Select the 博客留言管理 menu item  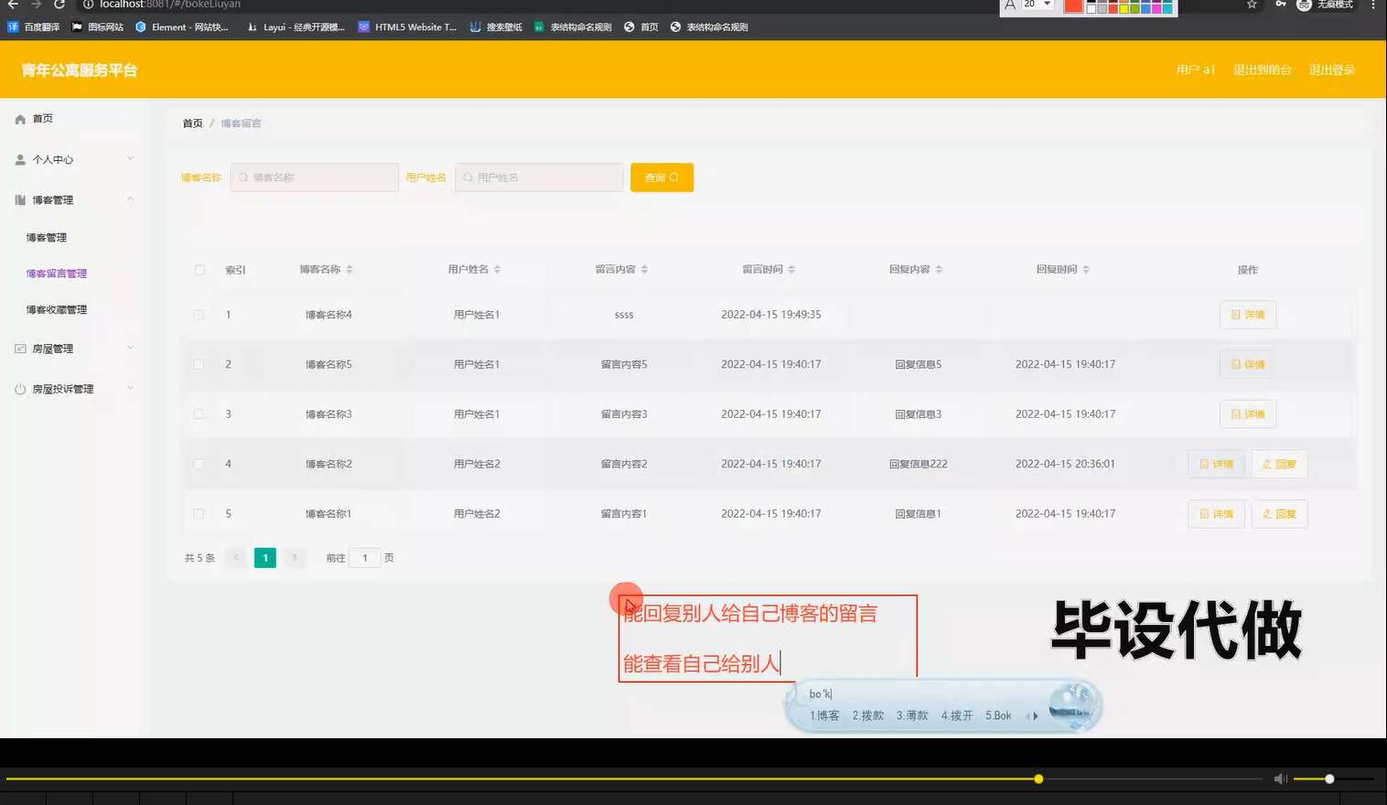pyautogui.click(x=57, y=274)
